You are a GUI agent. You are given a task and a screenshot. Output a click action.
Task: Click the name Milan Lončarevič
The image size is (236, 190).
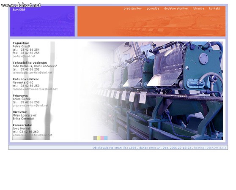pyautogui.click(x=25, y=115)
